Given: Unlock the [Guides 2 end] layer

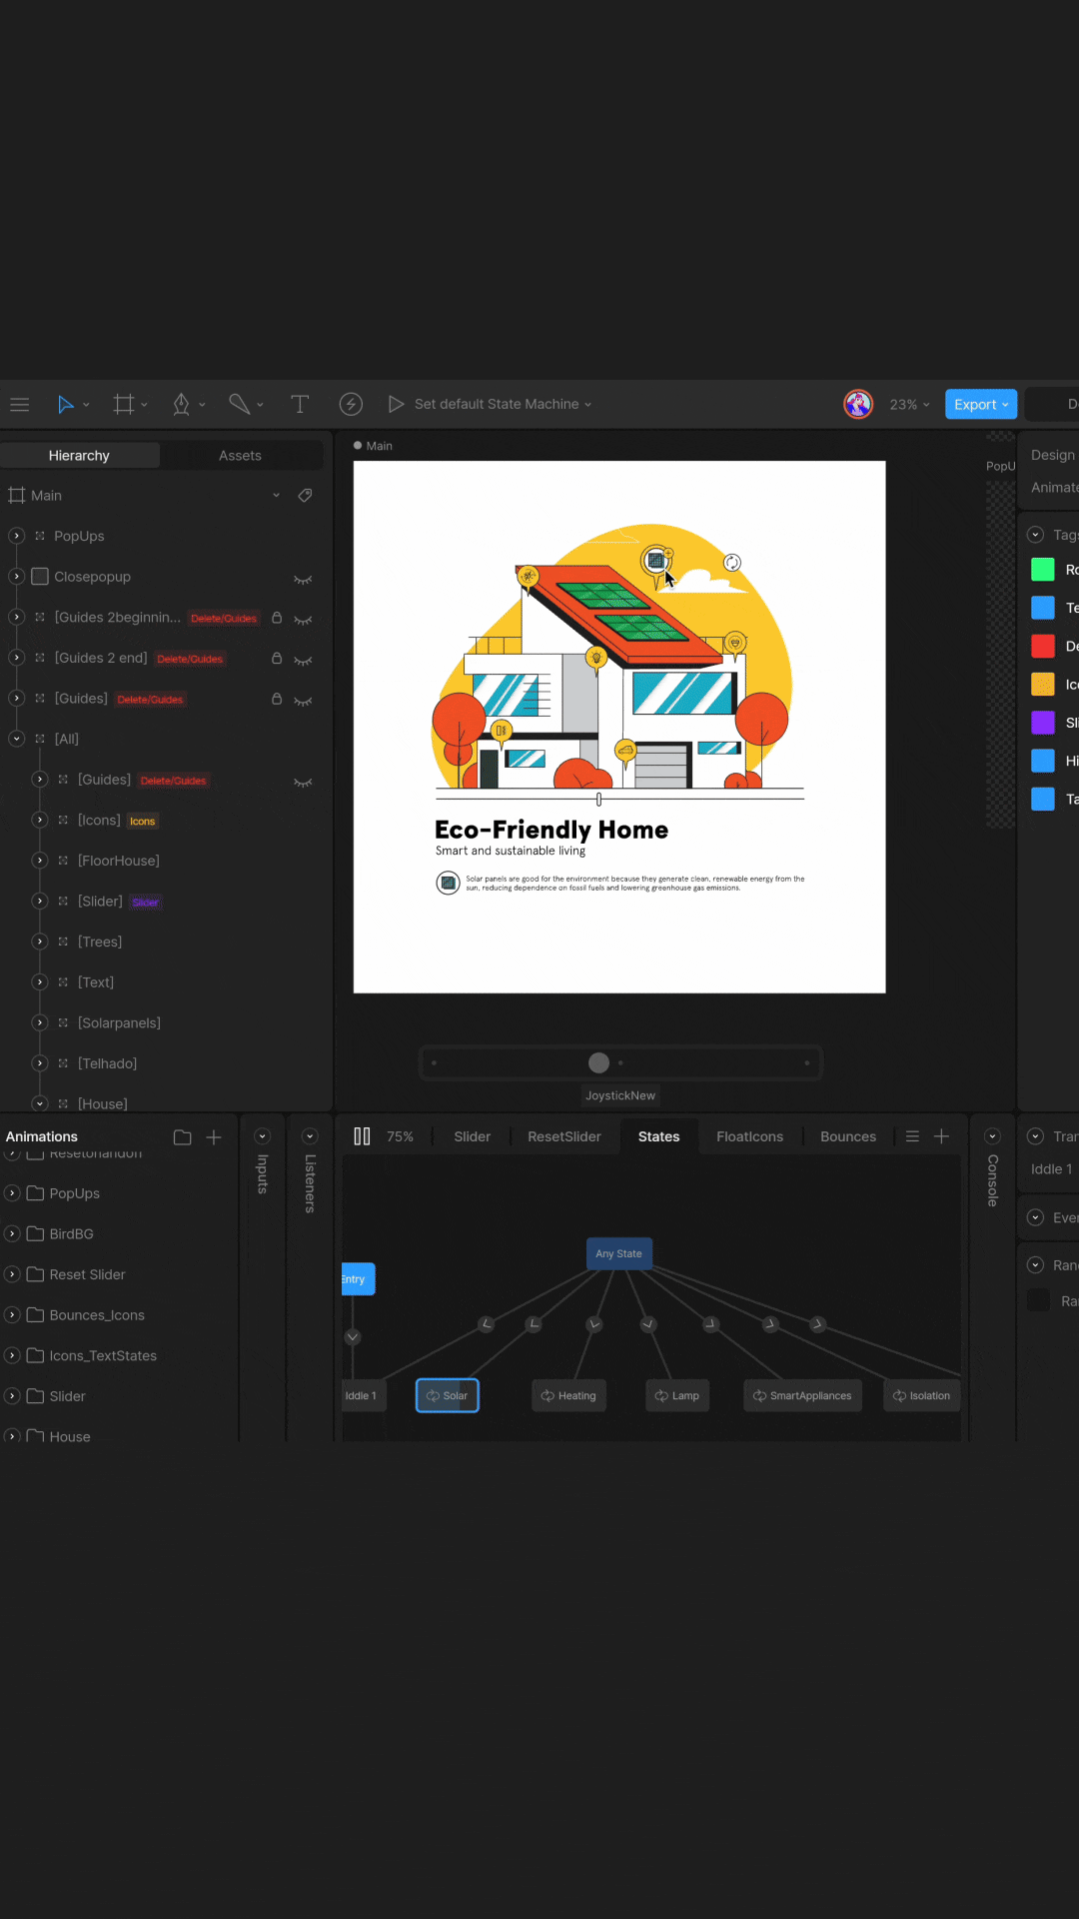Looking at the screenshot, I should point(277,659).
